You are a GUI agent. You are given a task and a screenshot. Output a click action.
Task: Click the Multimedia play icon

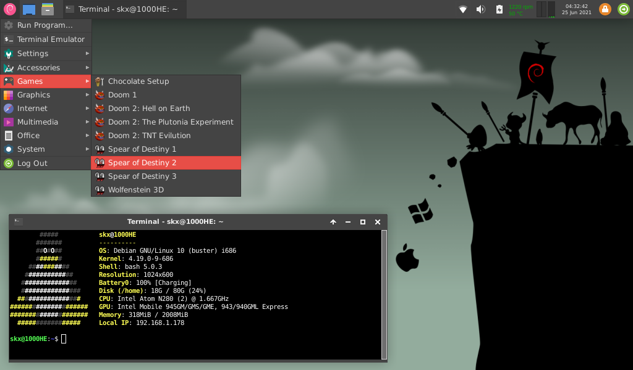9,121
